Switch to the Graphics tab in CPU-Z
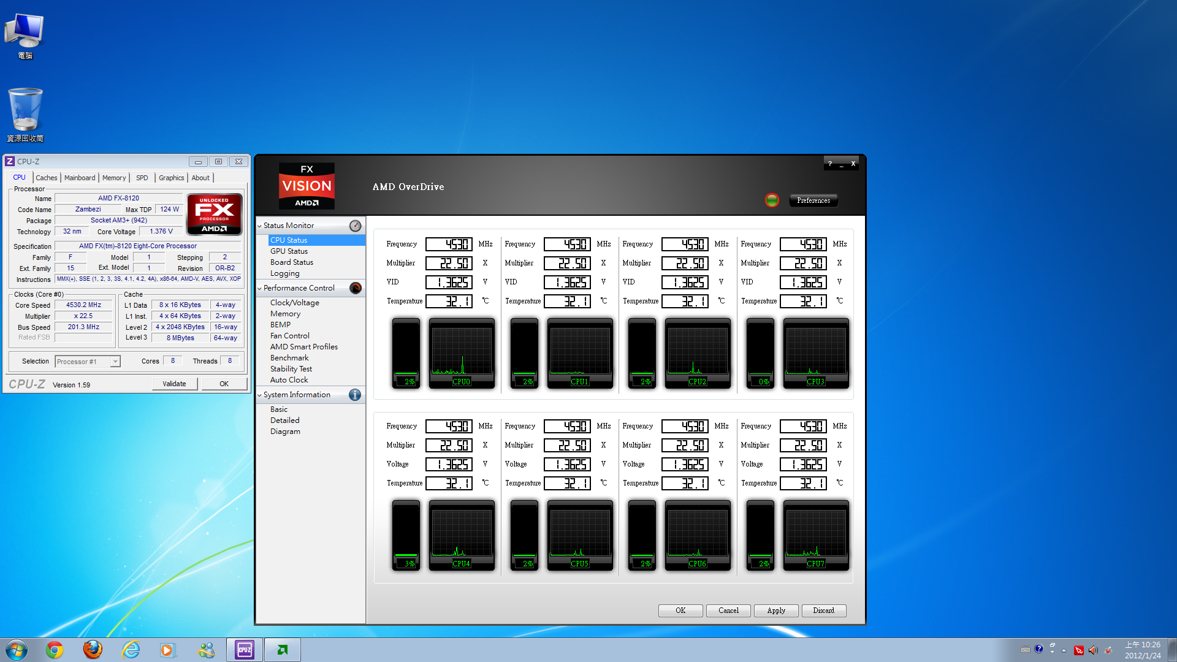Viewport: 1177px width, 662px height. tap(172, 178)
